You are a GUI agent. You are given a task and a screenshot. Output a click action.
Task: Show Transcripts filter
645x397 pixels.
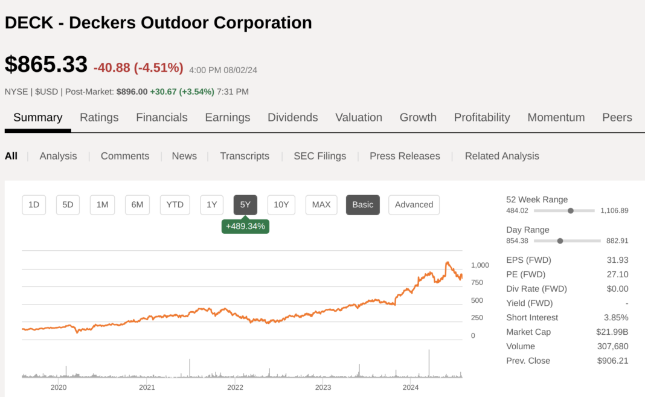pyautogui.click(x=244, y=156)
